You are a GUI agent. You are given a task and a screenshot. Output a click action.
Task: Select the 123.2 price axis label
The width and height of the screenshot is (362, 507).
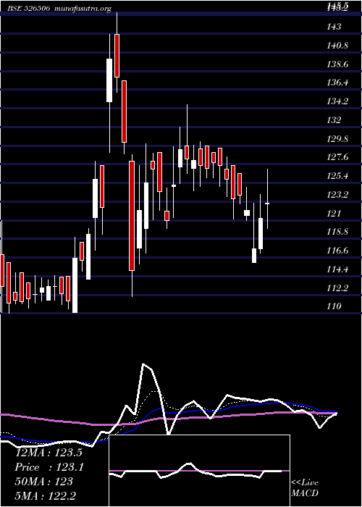click(x=337, y=195)
